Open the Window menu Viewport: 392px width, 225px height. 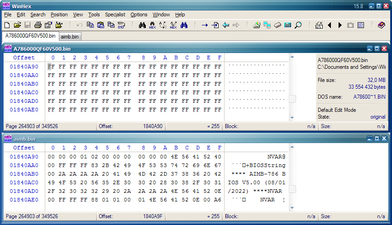(x=161, y=14)
